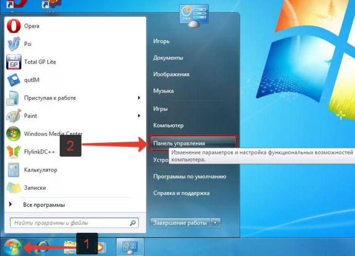The height and width of the screenshot is (256, 355).
Task: Click the Калькулятор calculator icon
Action: pos(14,170)
